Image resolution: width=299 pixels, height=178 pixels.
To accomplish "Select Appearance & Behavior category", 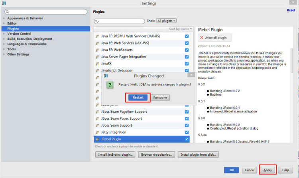I will (25, 18).
